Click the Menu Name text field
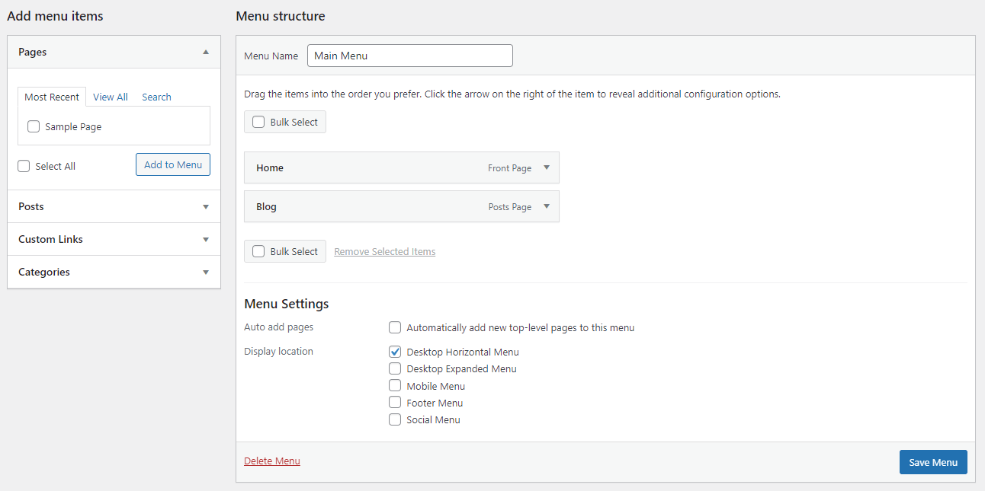Viewport: 985px width, 491px height. 409,56
